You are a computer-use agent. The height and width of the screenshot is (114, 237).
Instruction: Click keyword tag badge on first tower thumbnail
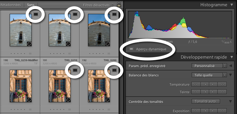click(29, 44)
